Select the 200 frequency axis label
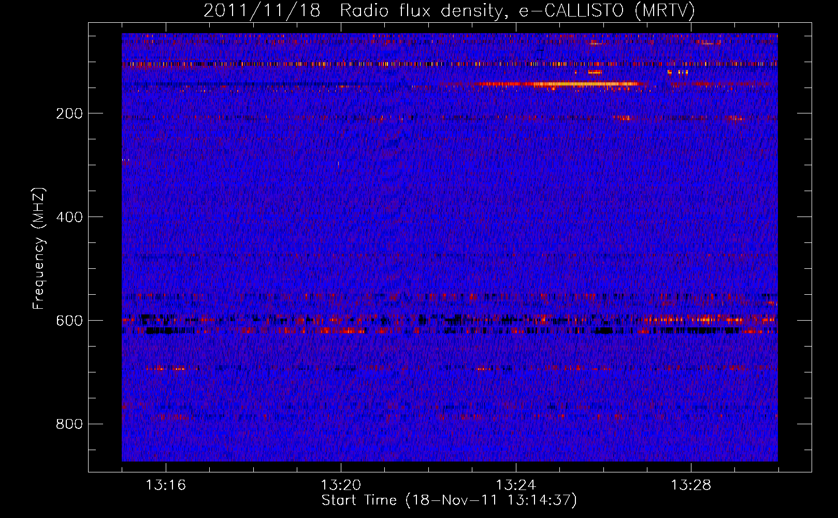The height and width of the screenshot is (518, 838). (x=69, y=113)
